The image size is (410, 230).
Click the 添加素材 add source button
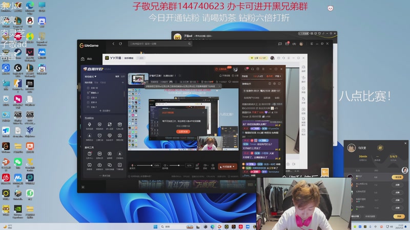pos(105,111)
